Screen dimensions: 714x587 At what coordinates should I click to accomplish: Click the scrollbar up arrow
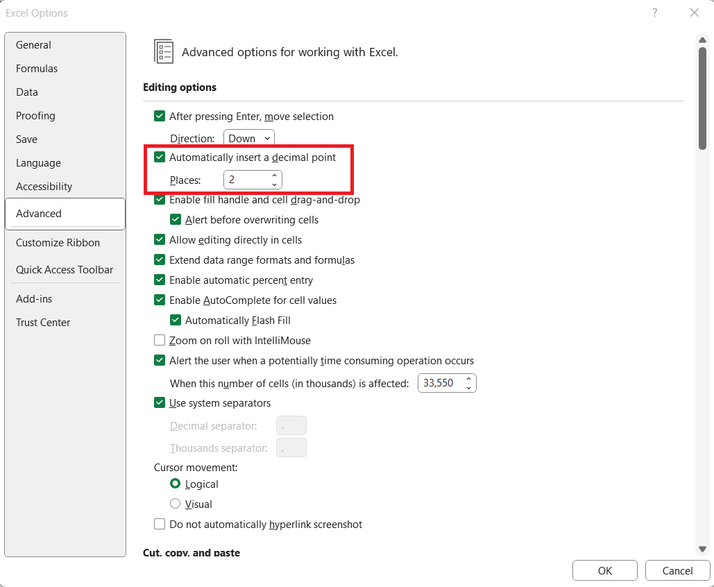pyautogui.click(x=703, y=40)
